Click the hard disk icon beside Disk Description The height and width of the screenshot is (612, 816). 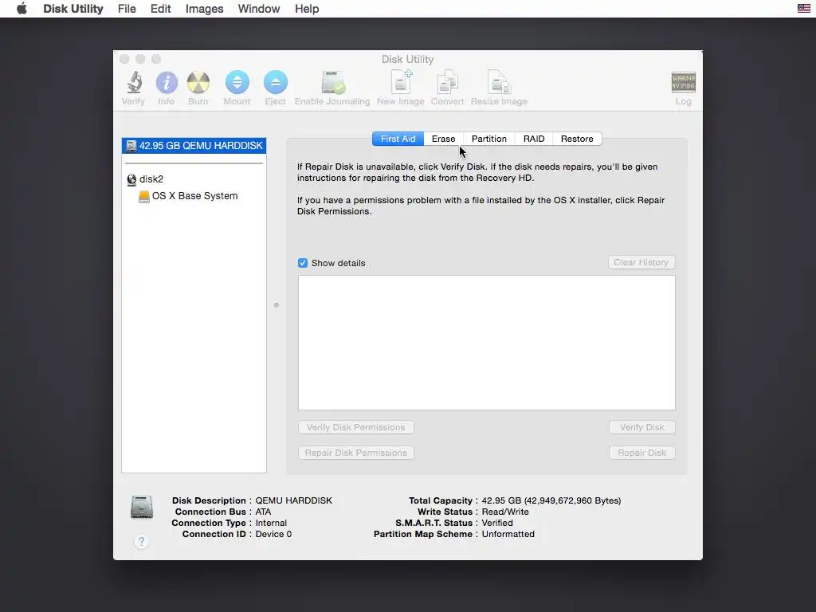point(142,507)
